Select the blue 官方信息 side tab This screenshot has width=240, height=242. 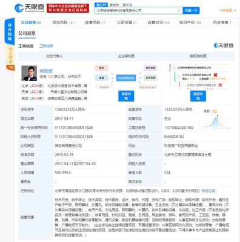[x=10, y=32]
